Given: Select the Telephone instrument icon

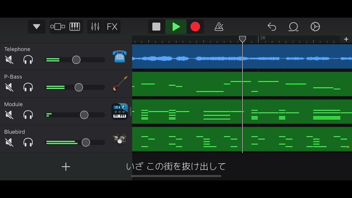Looking at the screenshot, I should pyautogui.click(x=120, y=57).
